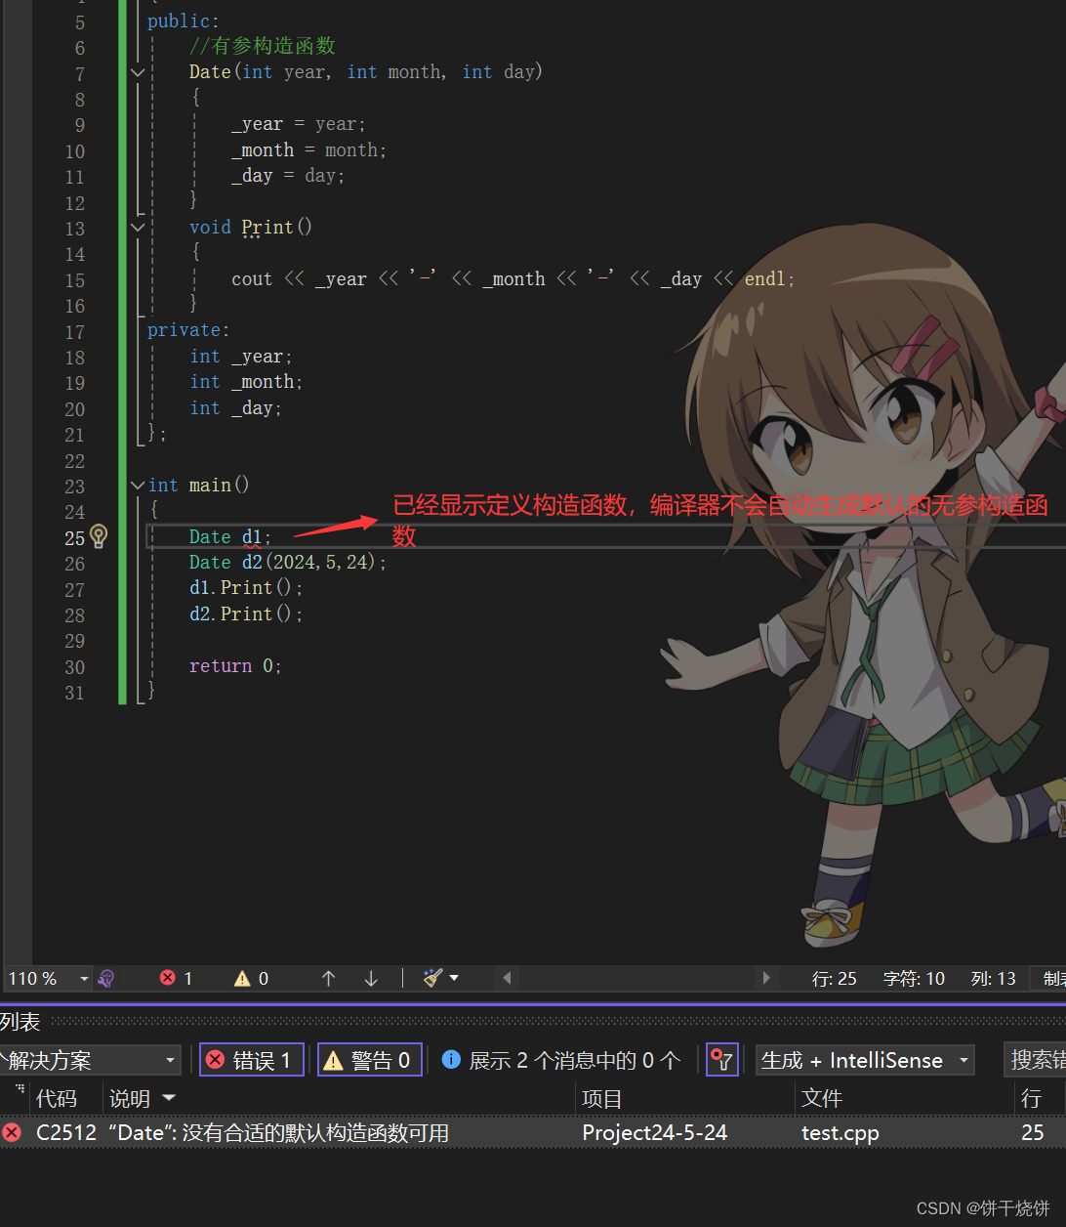Click the horizontal scrollbar track of the editor
The height and width of the screenshot is (1227, 1066).
pos(636,978)
